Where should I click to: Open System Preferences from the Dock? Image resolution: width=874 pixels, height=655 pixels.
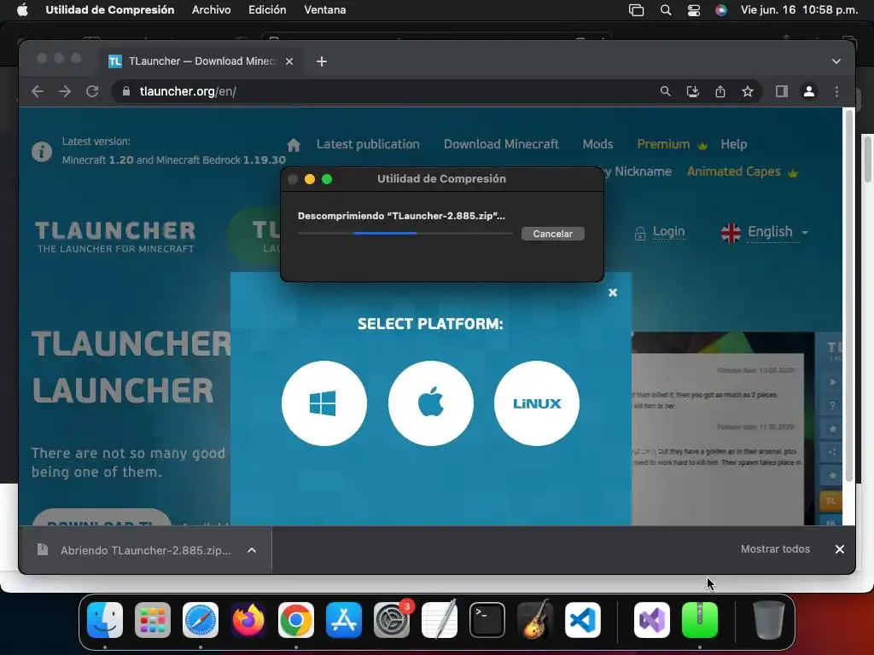[392, 620]
